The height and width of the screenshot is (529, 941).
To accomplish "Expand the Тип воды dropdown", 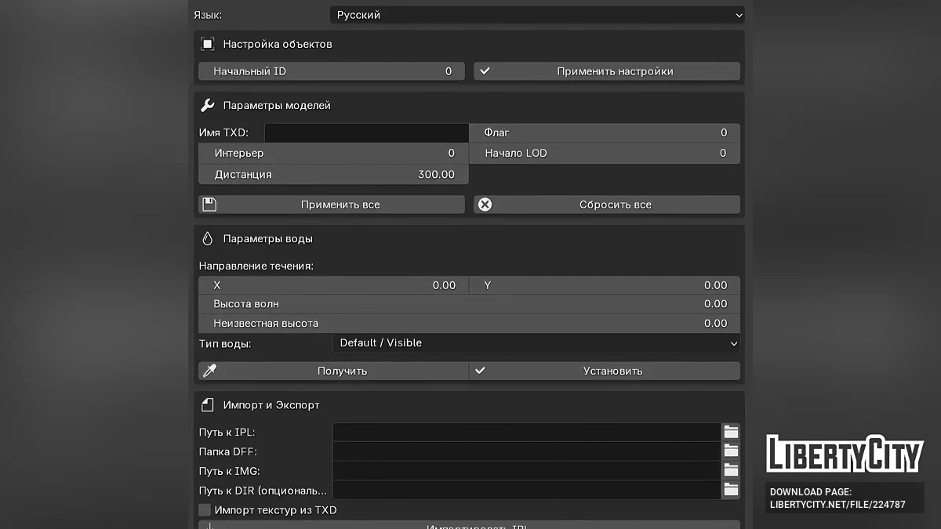I will coord(536,343).
